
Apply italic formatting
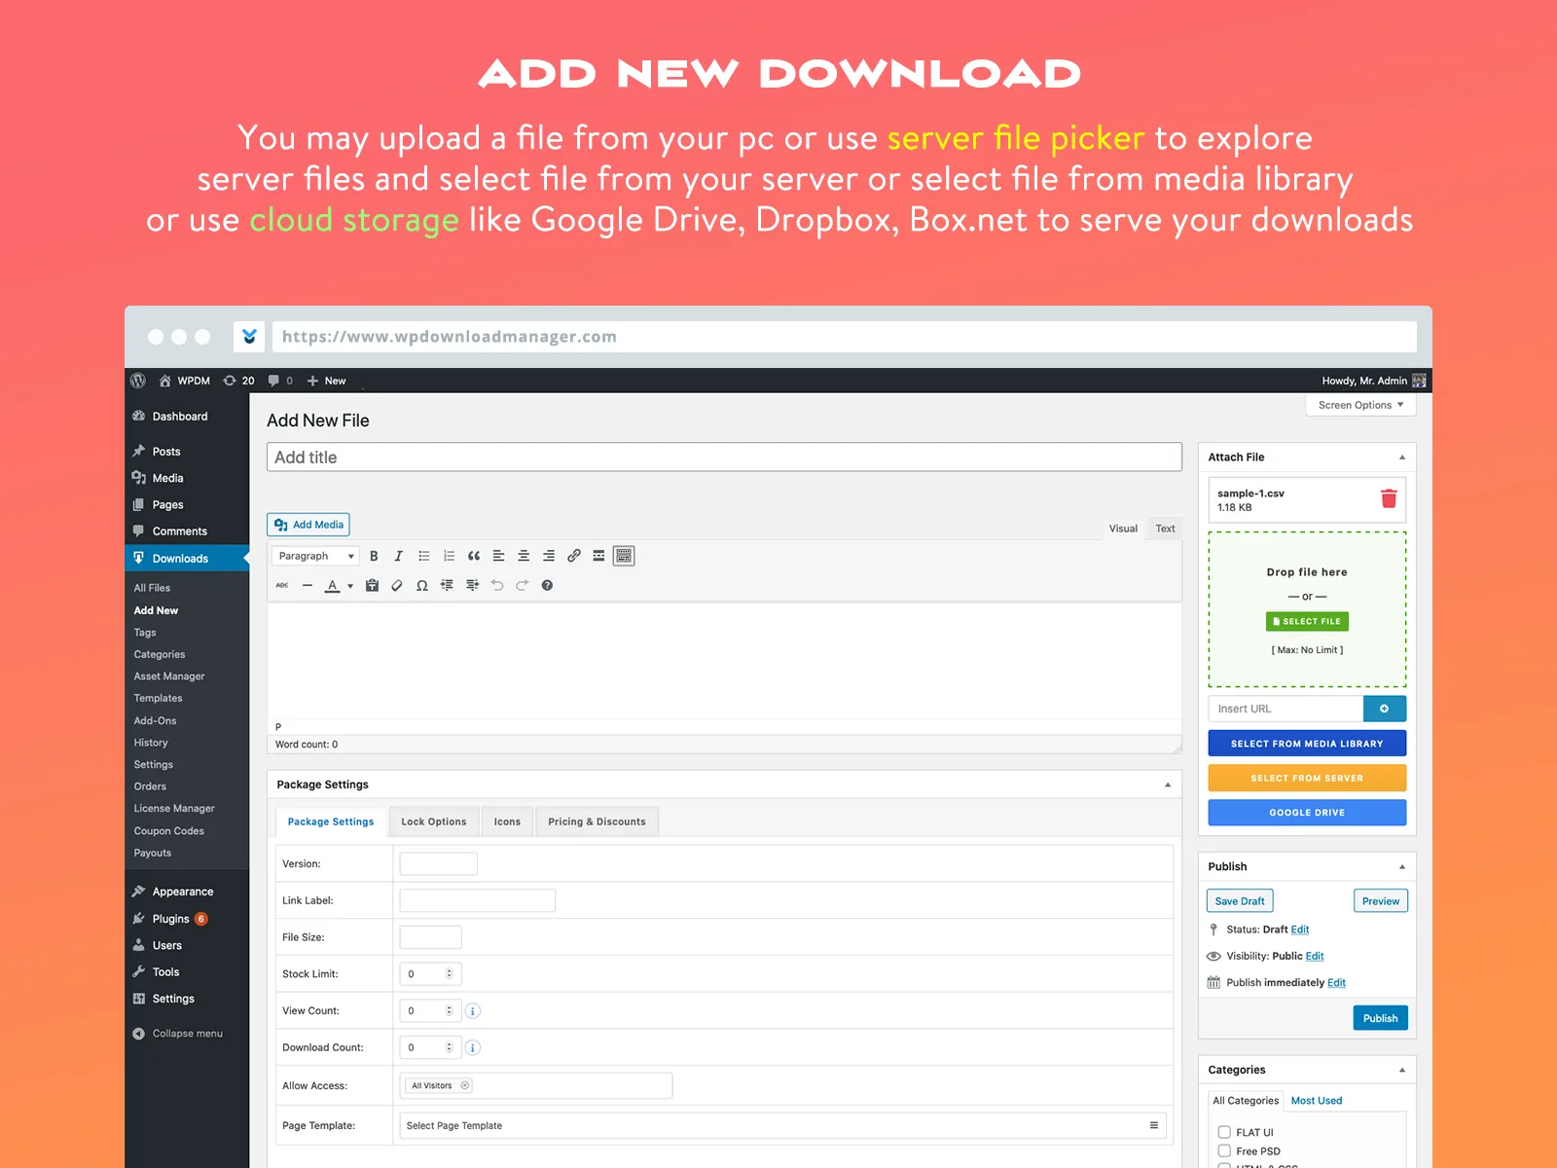pyautogui.click(x=399, y=556)
